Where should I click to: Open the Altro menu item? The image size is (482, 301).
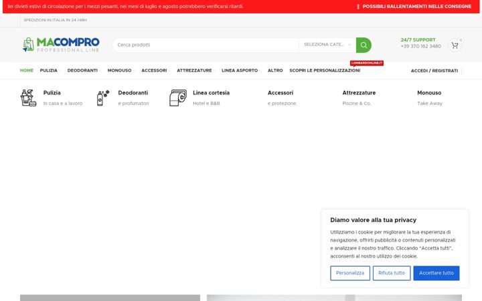(275, 70)
